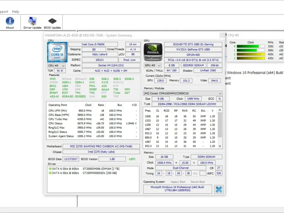The width and height of the screenshot is (284, 213).
Task: Click the empty tRC timing field
Action: tap(202, 174)
